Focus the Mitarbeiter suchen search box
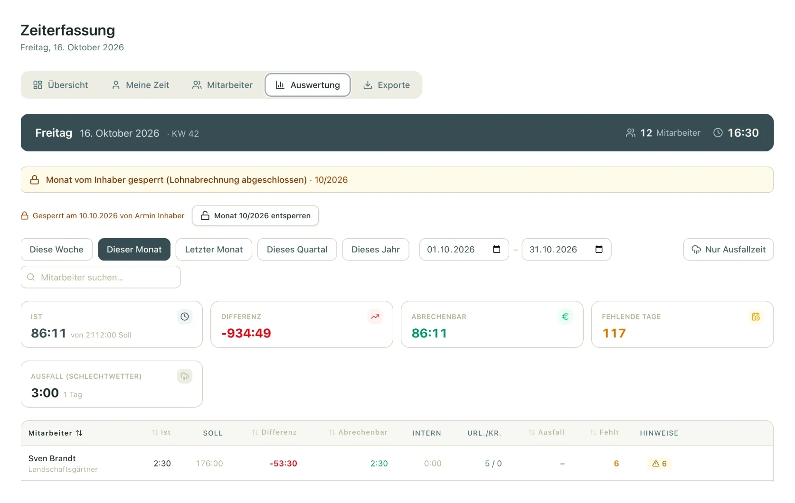Viewport: 795px width, 503px height. coord(101,277)
